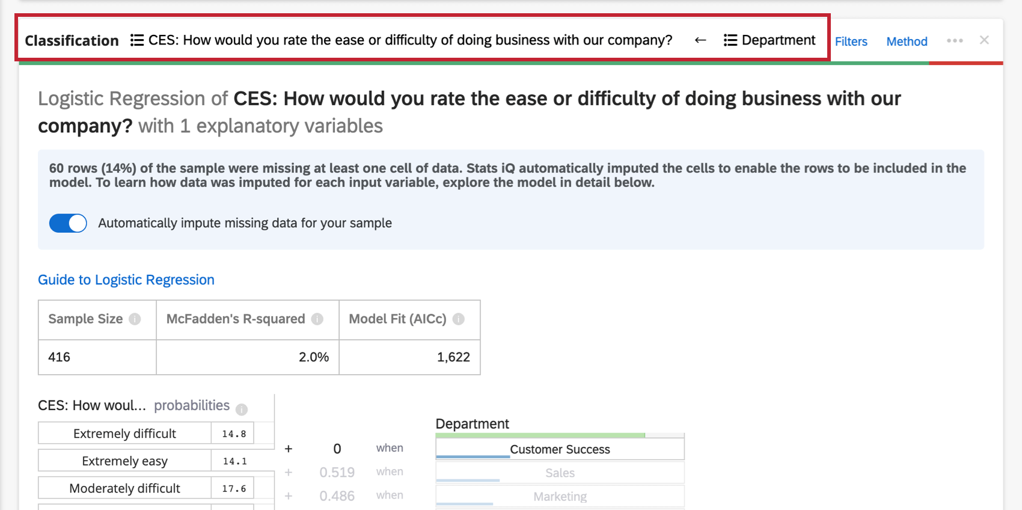The width and height of the screenshot is (1022, 510).
Task: Open the Guide to Logistic Regression link
Action: (126, 280)
